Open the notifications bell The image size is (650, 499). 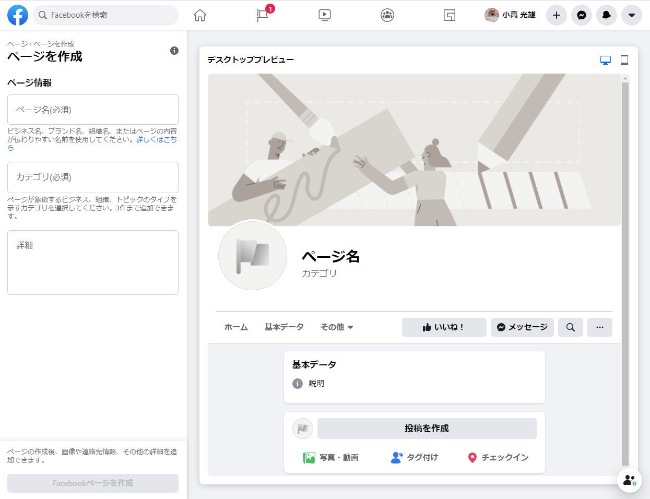click(x=607, y=15)
